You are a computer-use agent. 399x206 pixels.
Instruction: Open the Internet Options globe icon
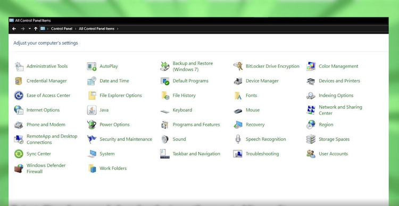click(19, 110)
